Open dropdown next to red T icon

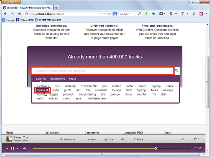click(x=187, y=14)
